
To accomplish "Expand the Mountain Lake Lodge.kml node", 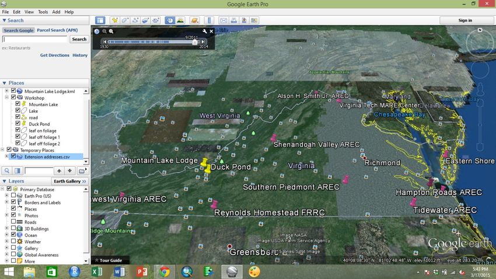I will 6,90.
